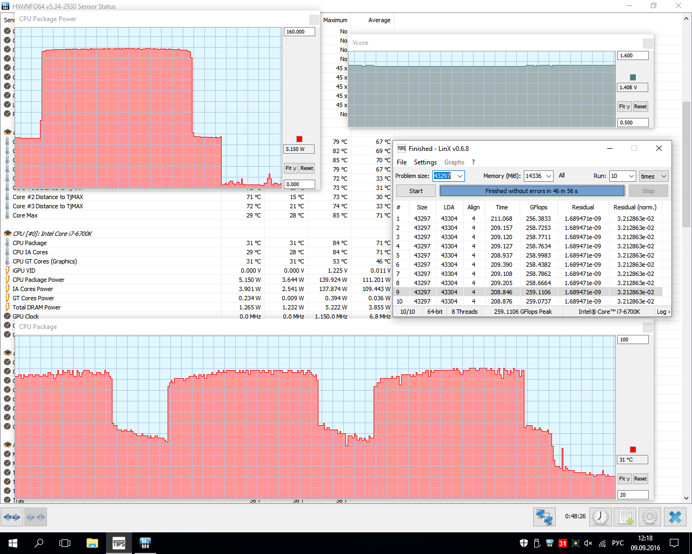Image resolution: width=692 pixels, height=554 pixels.
Task: Open the network tray icon
Action: pos(602,543)
